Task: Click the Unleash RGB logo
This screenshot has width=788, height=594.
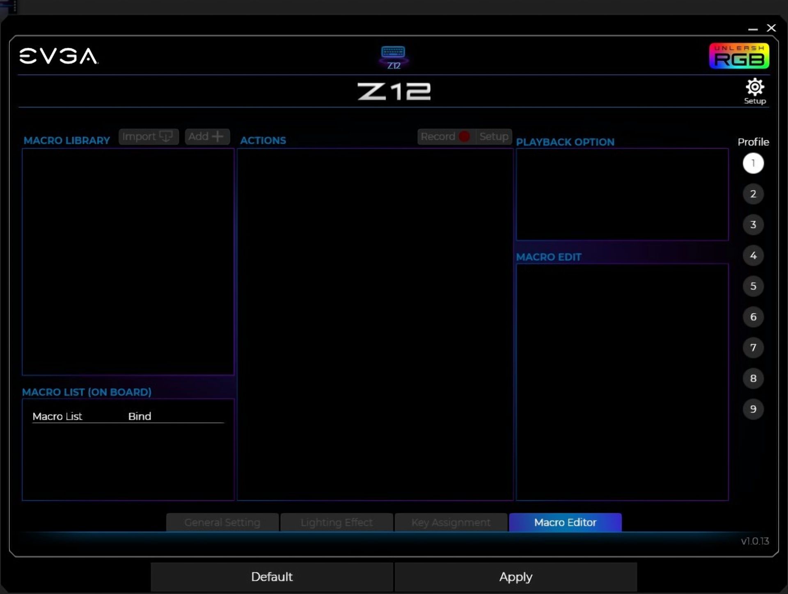Action: click(739, 56)
